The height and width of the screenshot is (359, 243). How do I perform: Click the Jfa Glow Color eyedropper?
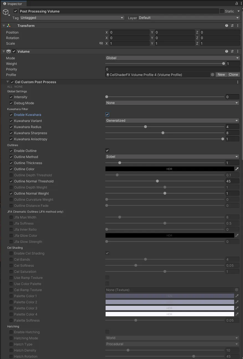[x=237, y=235]
